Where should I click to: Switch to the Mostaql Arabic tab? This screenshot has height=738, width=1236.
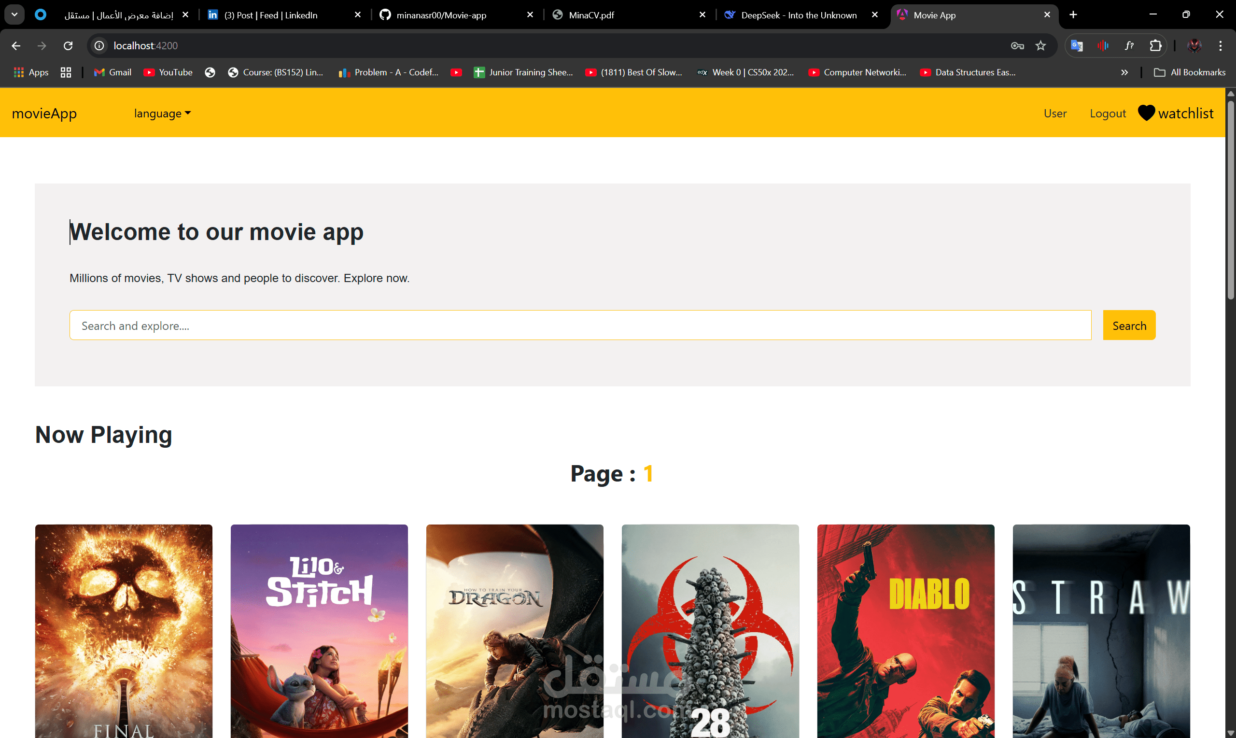click(x=112, y=15)
